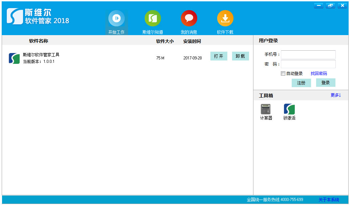Click the 2017-09-28 install date
This screenshot has height=205, width=350.
tap(193, 58)
